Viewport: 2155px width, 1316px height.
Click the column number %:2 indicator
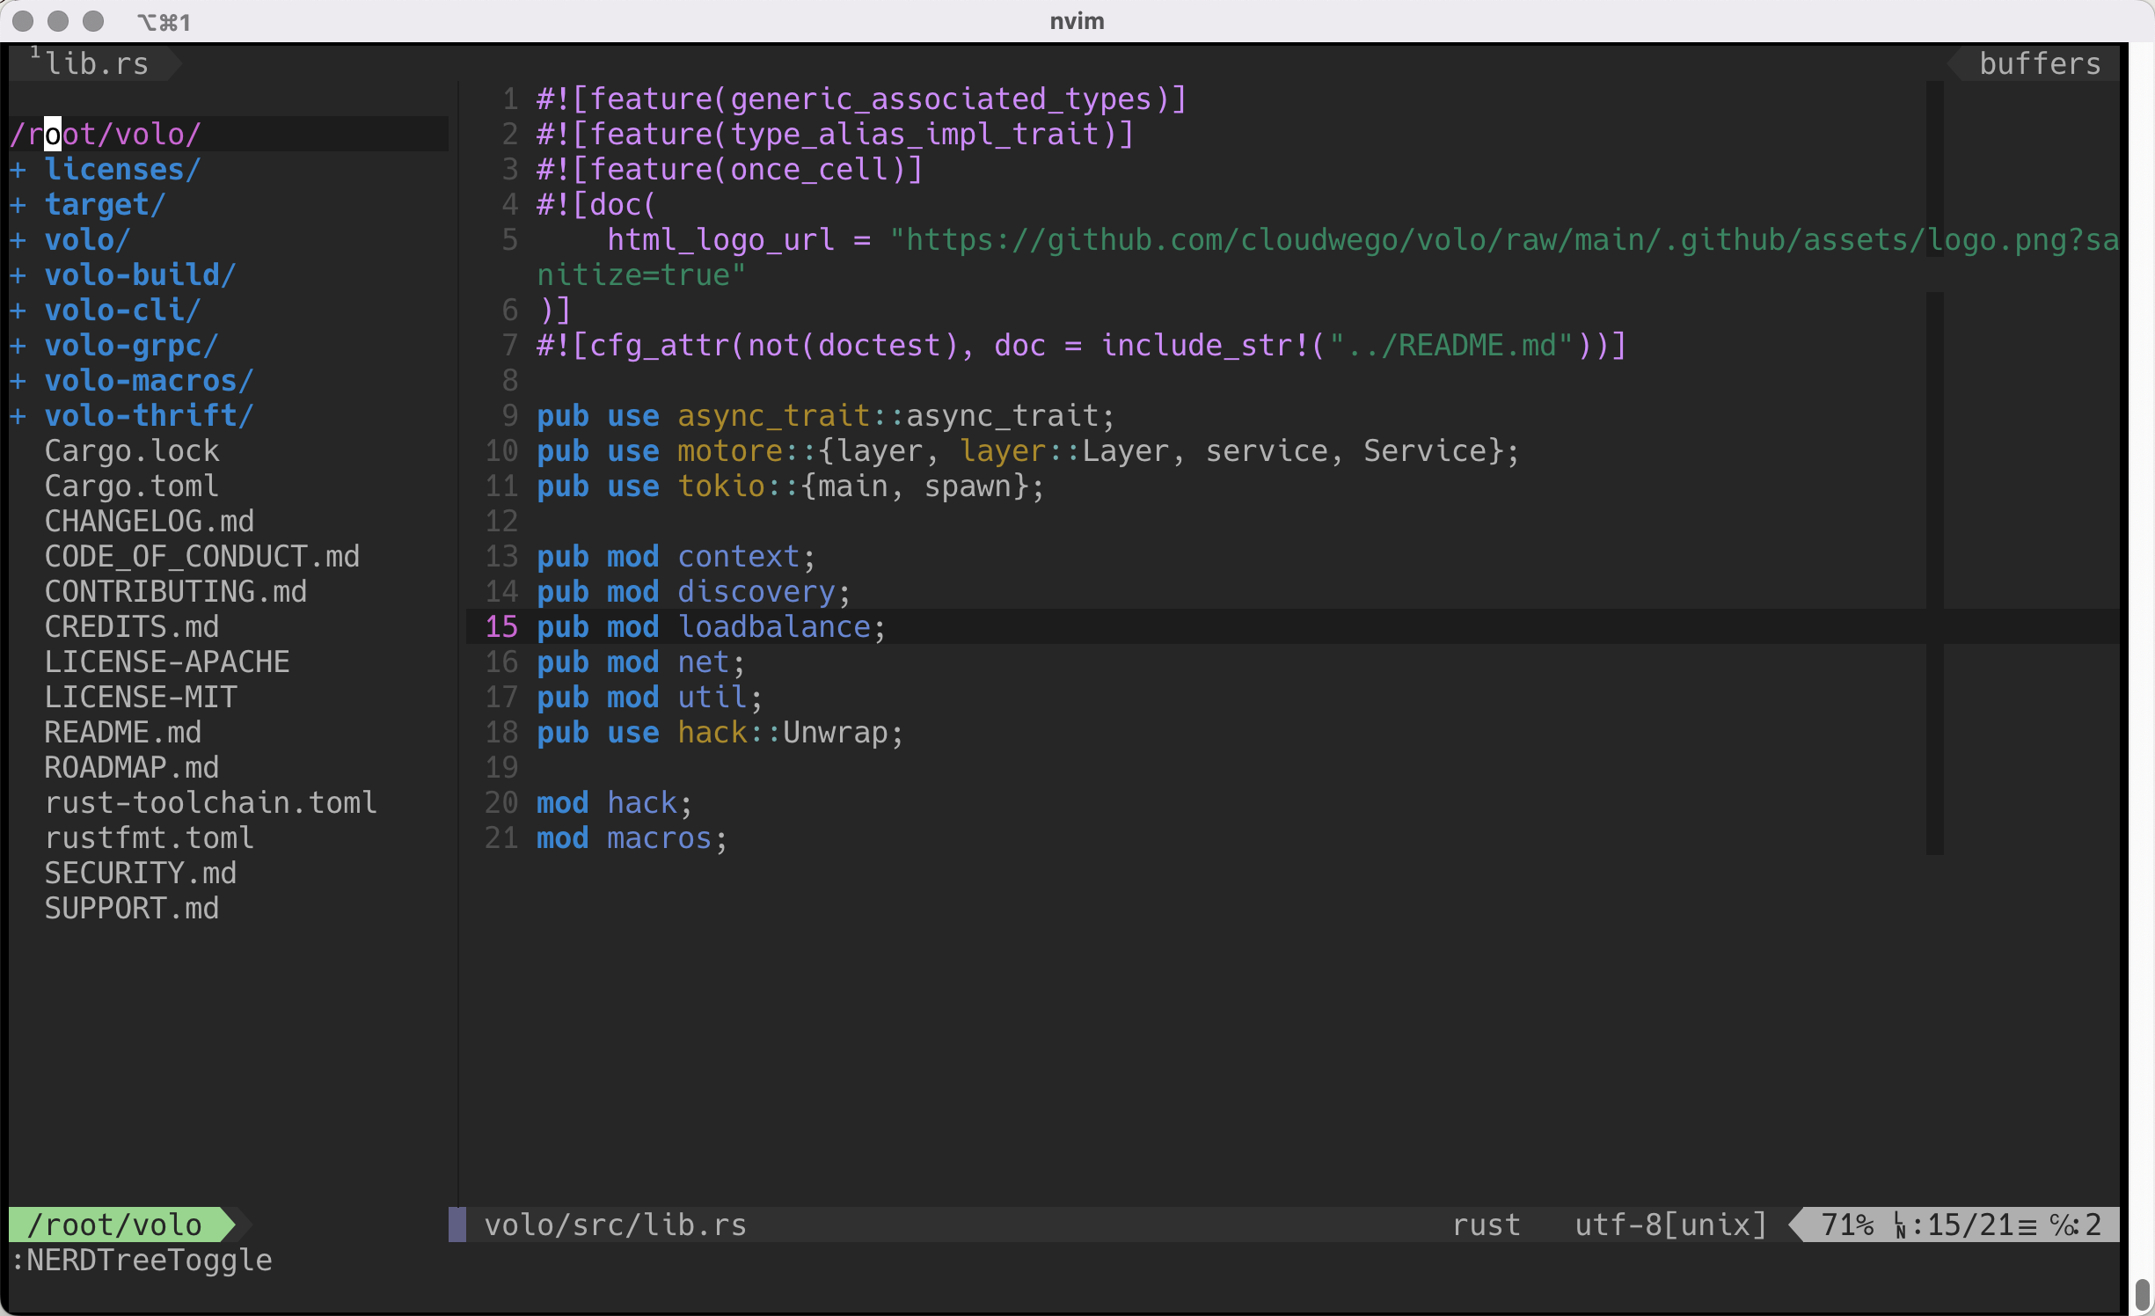click(2076, 1225)
